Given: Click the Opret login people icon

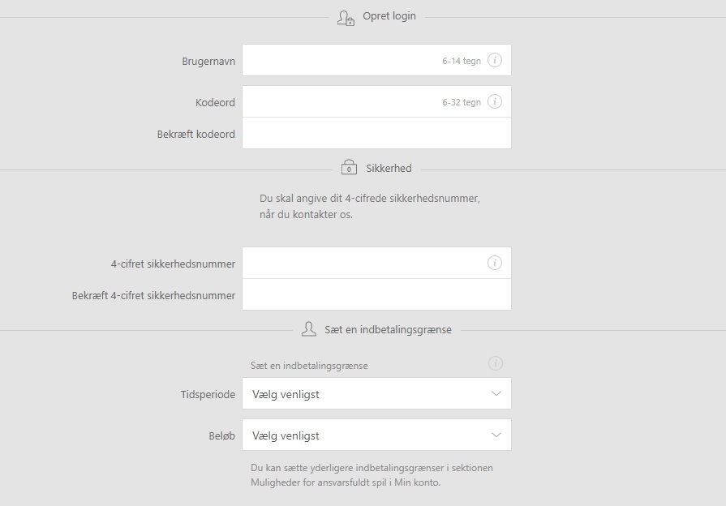Looking at the screenshot, I should coord(344,15).
